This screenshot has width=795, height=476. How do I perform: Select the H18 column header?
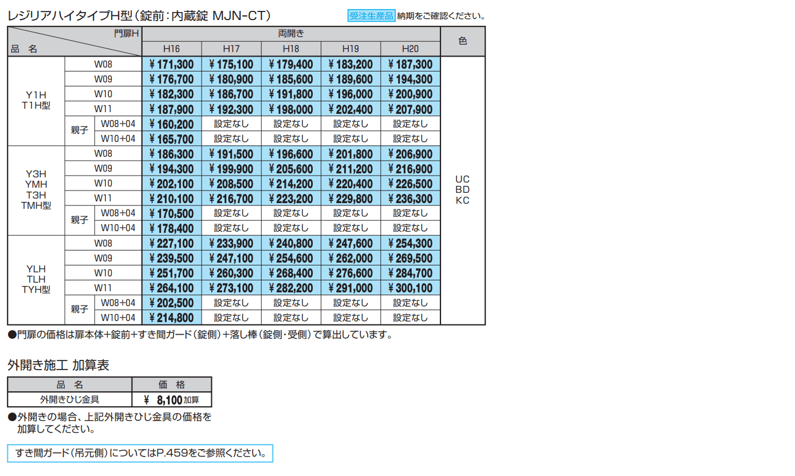click(292, 49)
